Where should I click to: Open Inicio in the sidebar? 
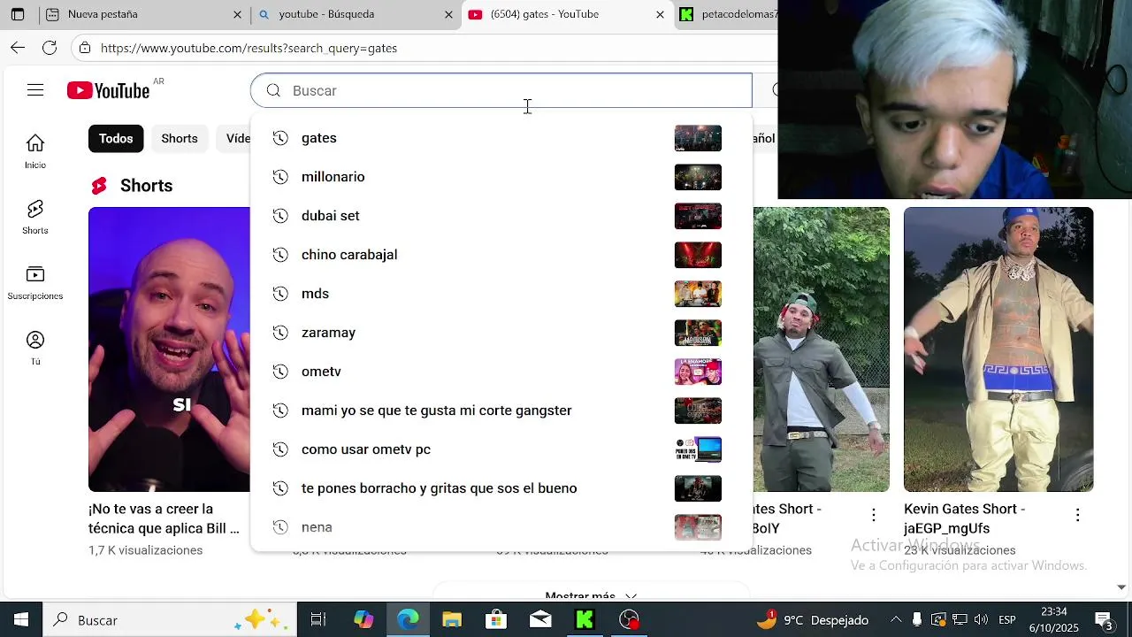pyautogui.click(x=35, y=152)
